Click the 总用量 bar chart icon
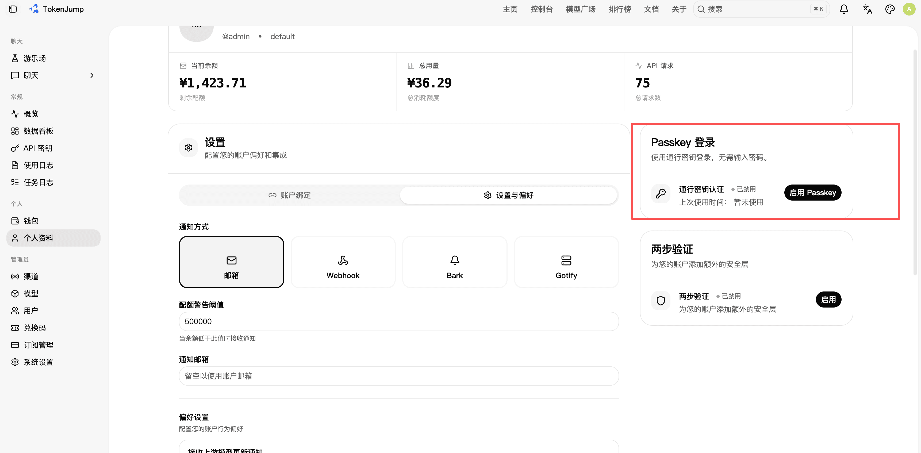921x453 pixels. (x=411, y=66)
